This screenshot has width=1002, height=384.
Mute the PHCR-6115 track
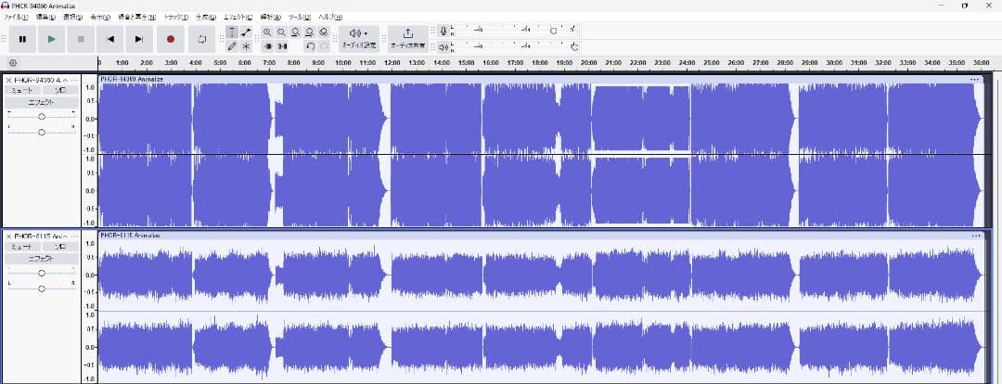click(x=23, y=246)
